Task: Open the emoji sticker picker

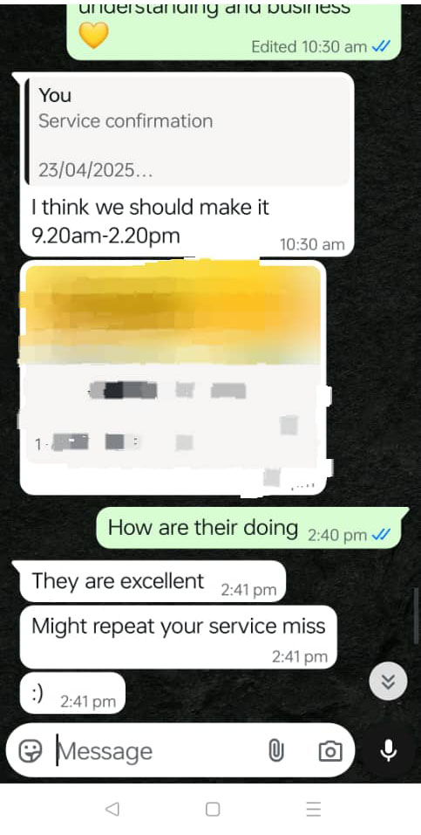Action: tap(31, 751)
